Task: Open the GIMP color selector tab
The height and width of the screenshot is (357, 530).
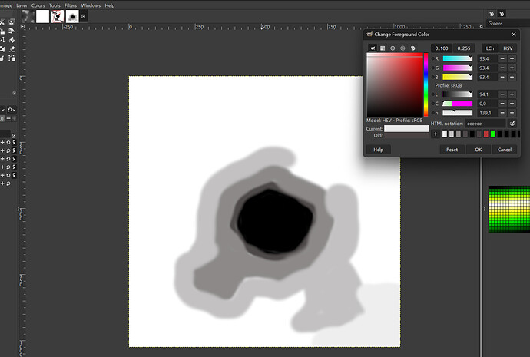Action: (373, 48)
